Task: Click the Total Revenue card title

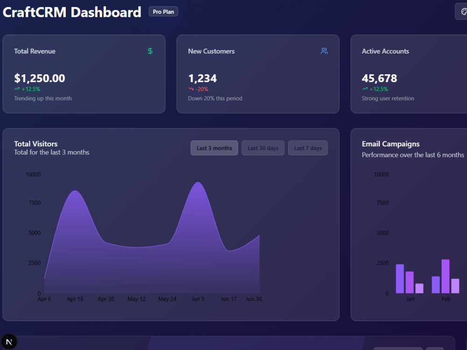Action: [35, 51]
